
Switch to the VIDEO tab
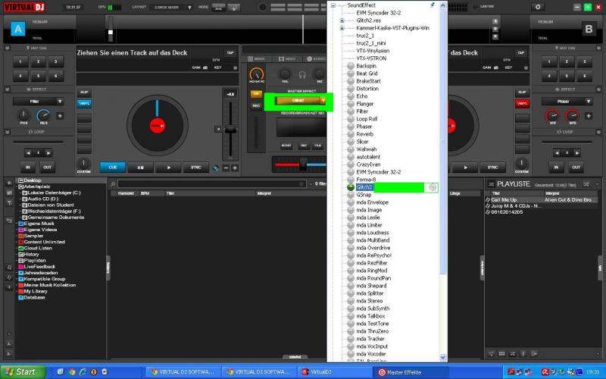tap(287, 59)
